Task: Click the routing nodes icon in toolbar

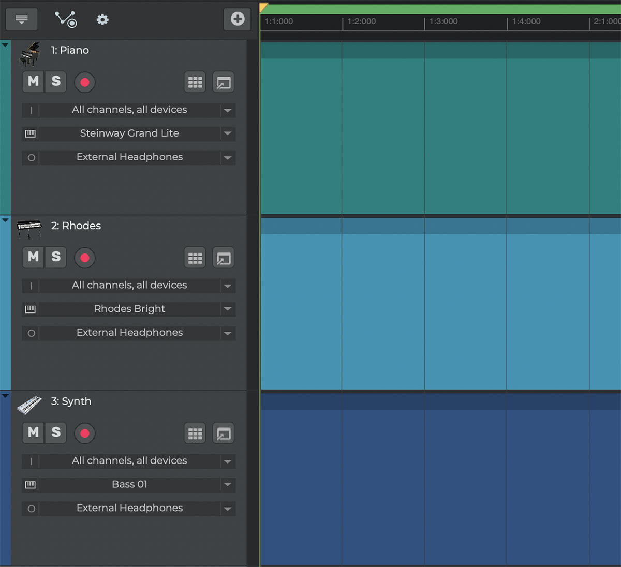Action: pos(66,20)
